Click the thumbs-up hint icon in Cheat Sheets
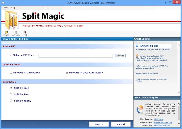The image size is (182, 129). [137, 55]
